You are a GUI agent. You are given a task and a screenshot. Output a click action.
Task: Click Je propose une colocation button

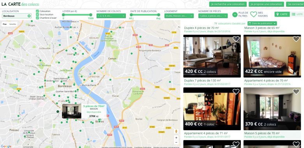point(266,4)
